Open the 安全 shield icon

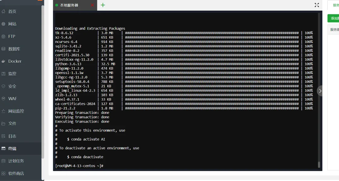click(3, 86)
